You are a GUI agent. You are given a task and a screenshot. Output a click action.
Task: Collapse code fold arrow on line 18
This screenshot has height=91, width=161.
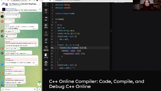[x=54, y=48]
